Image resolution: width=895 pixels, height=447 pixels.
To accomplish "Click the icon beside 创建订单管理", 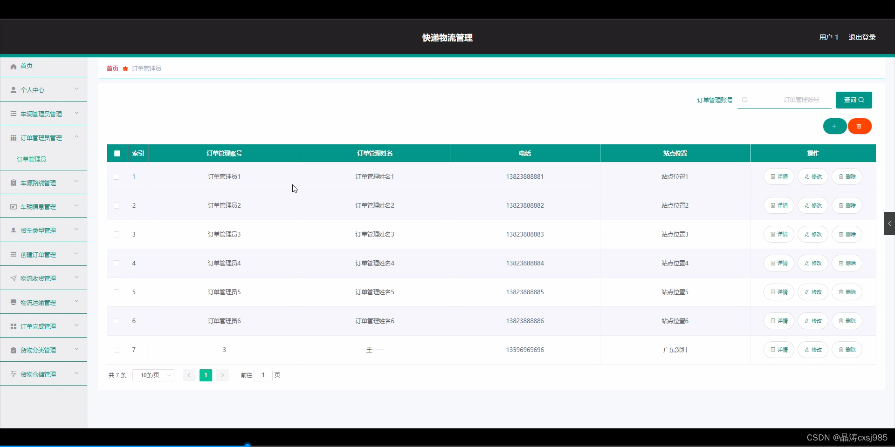I will pyautogui.click(x=14, y=254).
